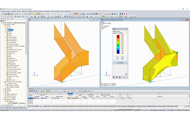Click the dark blue bottom color in Panel legend

[118, 53]
